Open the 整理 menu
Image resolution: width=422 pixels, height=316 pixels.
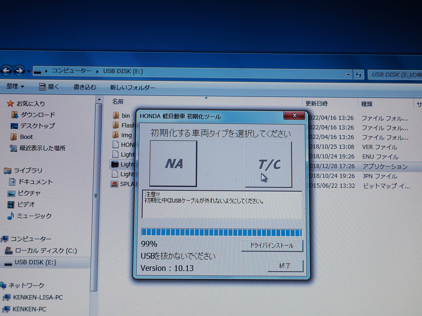(x=15, y=86)
